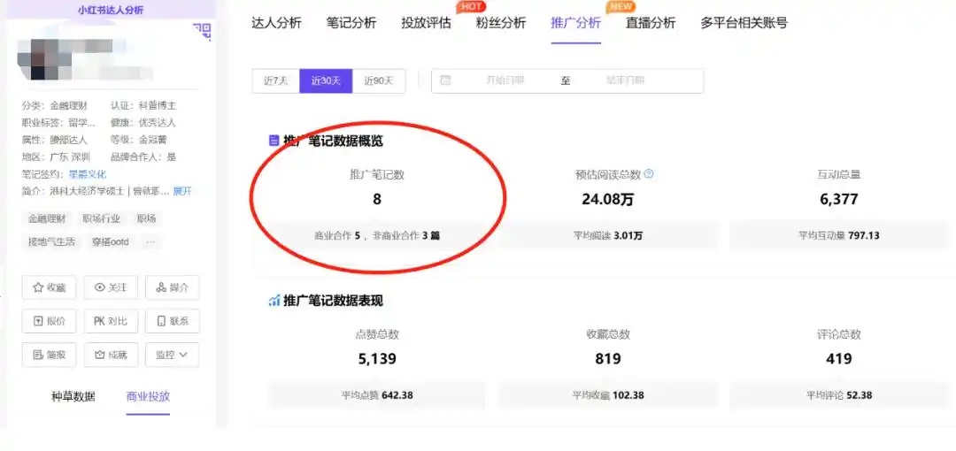Screen dimensions: 956x451
Task: Show more tags via the ··· chip
Action: pyautogui.click(x=150, y=242)
